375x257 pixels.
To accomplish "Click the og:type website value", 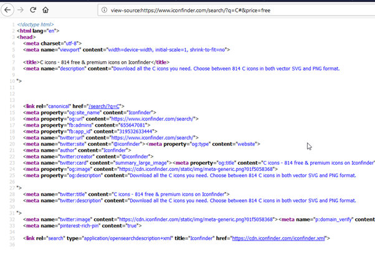I will click(246, 144).
